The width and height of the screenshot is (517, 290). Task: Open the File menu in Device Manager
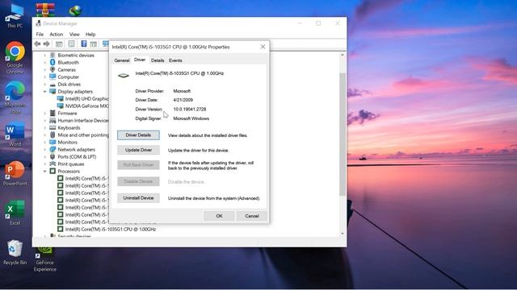40,34
